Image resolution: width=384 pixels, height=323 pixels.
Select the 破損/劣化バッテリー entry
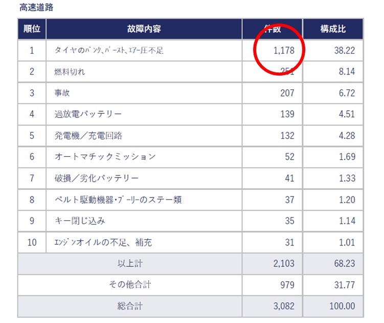point(96,178)
